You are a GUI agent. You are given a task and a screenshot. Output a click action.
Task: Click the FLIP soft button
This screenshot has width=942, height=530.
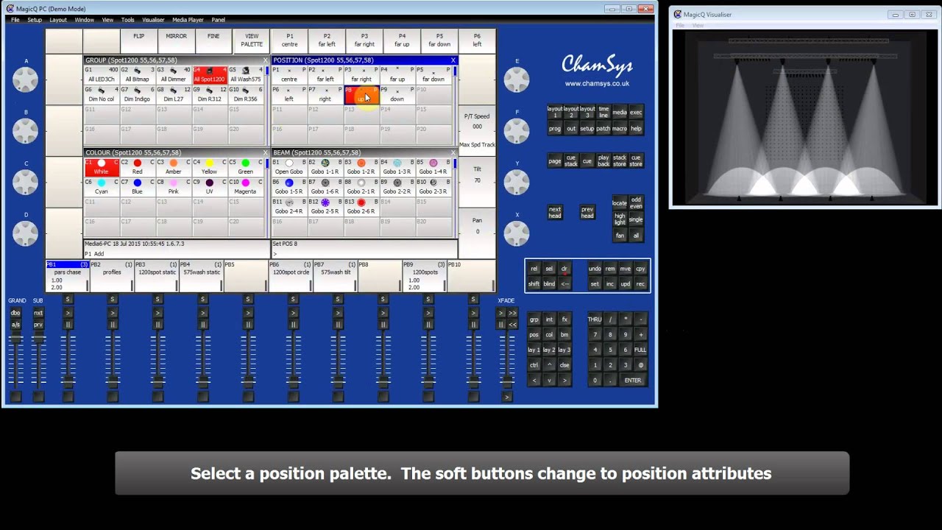139,40
